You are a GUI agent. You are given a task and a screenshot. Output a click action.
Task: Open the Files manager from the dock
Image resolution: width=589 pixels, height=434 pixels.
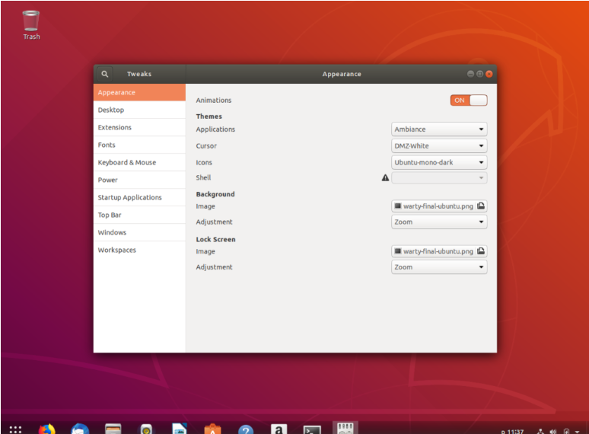click(113, 429)
